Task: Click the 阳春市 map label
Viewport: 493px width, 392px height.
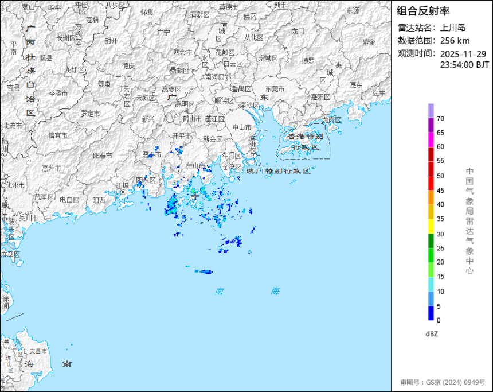Action: pos(103,156)
